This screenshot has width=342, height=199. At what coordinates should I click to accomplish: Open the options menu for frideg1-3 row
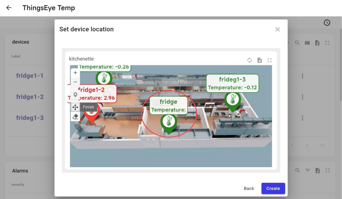(x=303, y=118)
